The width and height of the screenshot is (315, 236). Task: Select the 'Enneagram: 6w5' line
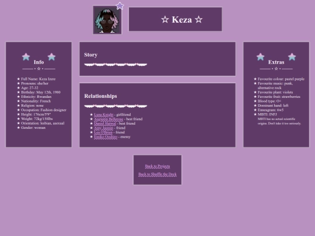(271, 110)
